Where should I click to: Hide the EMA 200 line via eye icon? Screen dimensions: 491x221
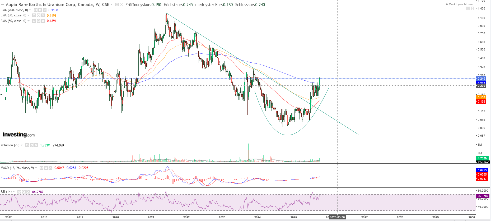(x=36, y=10)
